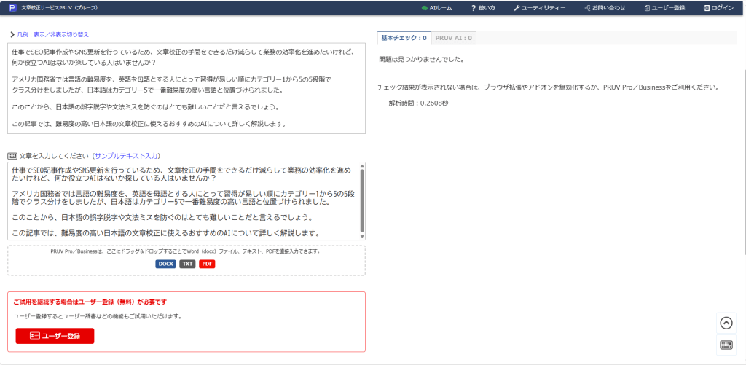Click the サンプルテキスト入力 link

click(127, 156)
